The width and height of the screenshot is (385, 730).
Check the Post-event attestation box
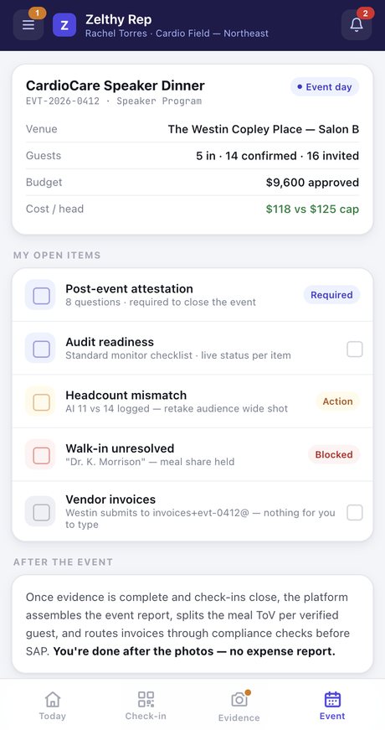(40, 295)
